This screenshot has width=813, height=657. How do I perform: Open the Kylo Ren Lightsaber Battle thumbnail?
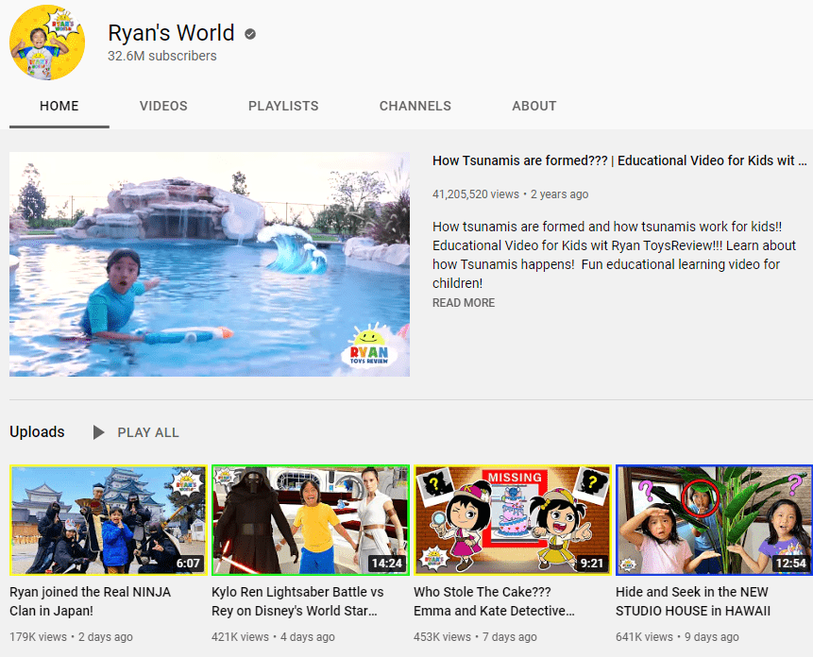click(311, 520)
